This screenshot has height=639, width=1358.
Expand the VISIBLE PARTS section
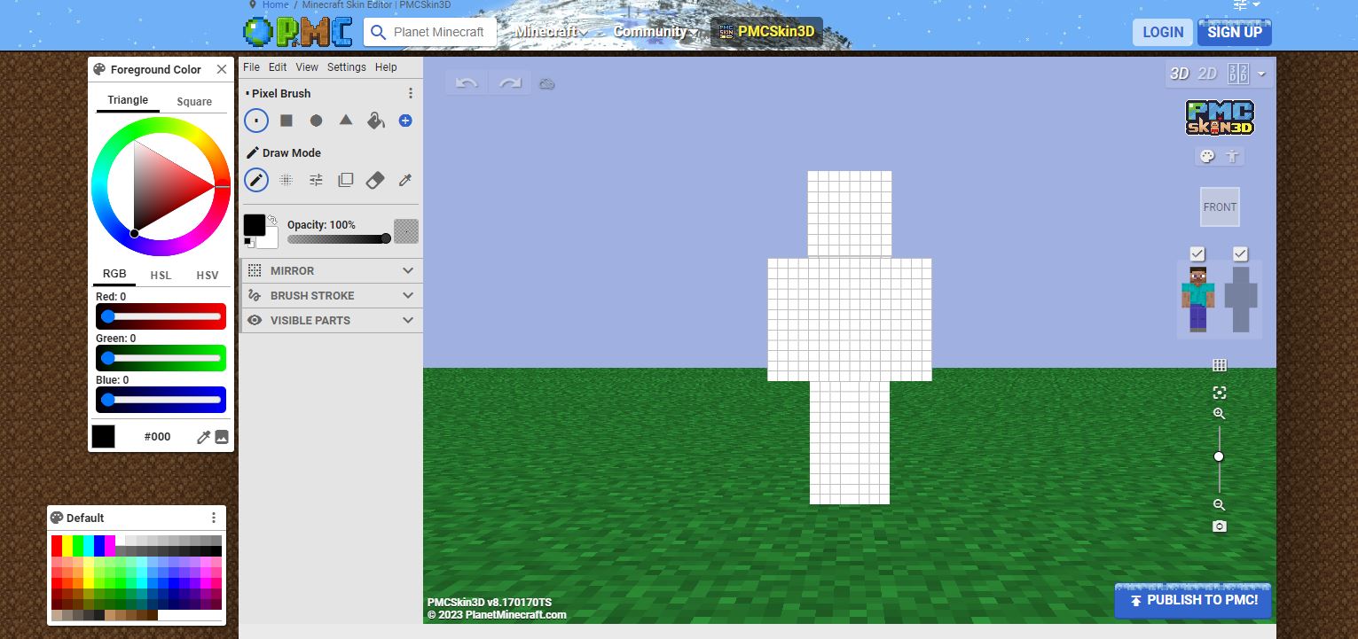(332, 320)
